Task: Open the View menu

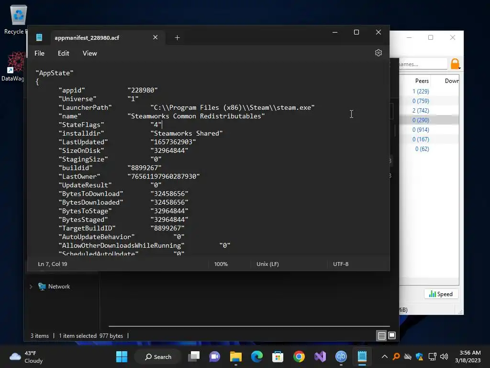Action: (x=89, y=53)
